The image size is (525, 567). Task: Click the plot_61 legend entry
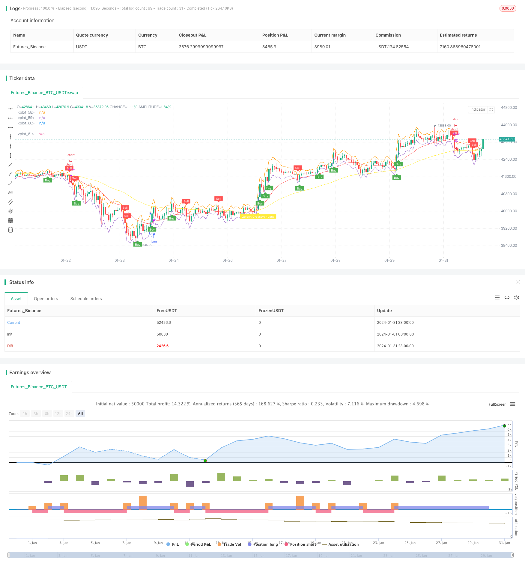(31, 134)
